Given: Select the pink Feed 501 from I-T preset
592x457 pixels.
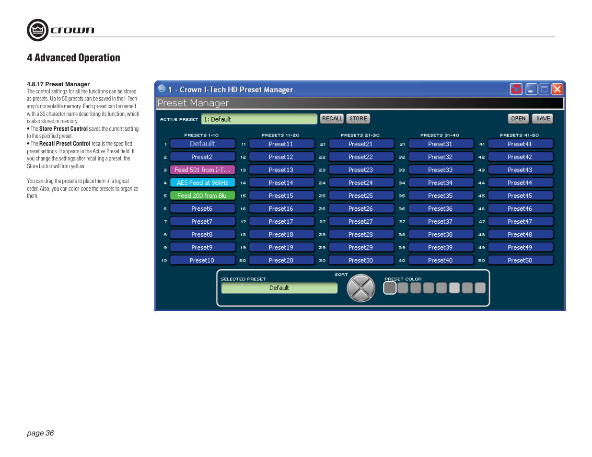Looking at the screenshot, I should coord(202,170).
